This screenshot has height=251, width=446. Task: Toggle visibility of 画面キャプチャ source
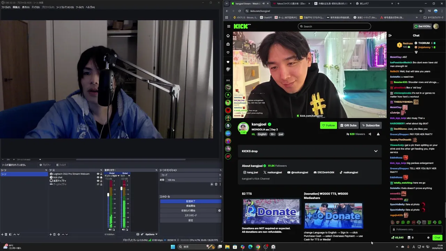click(98, 181)
